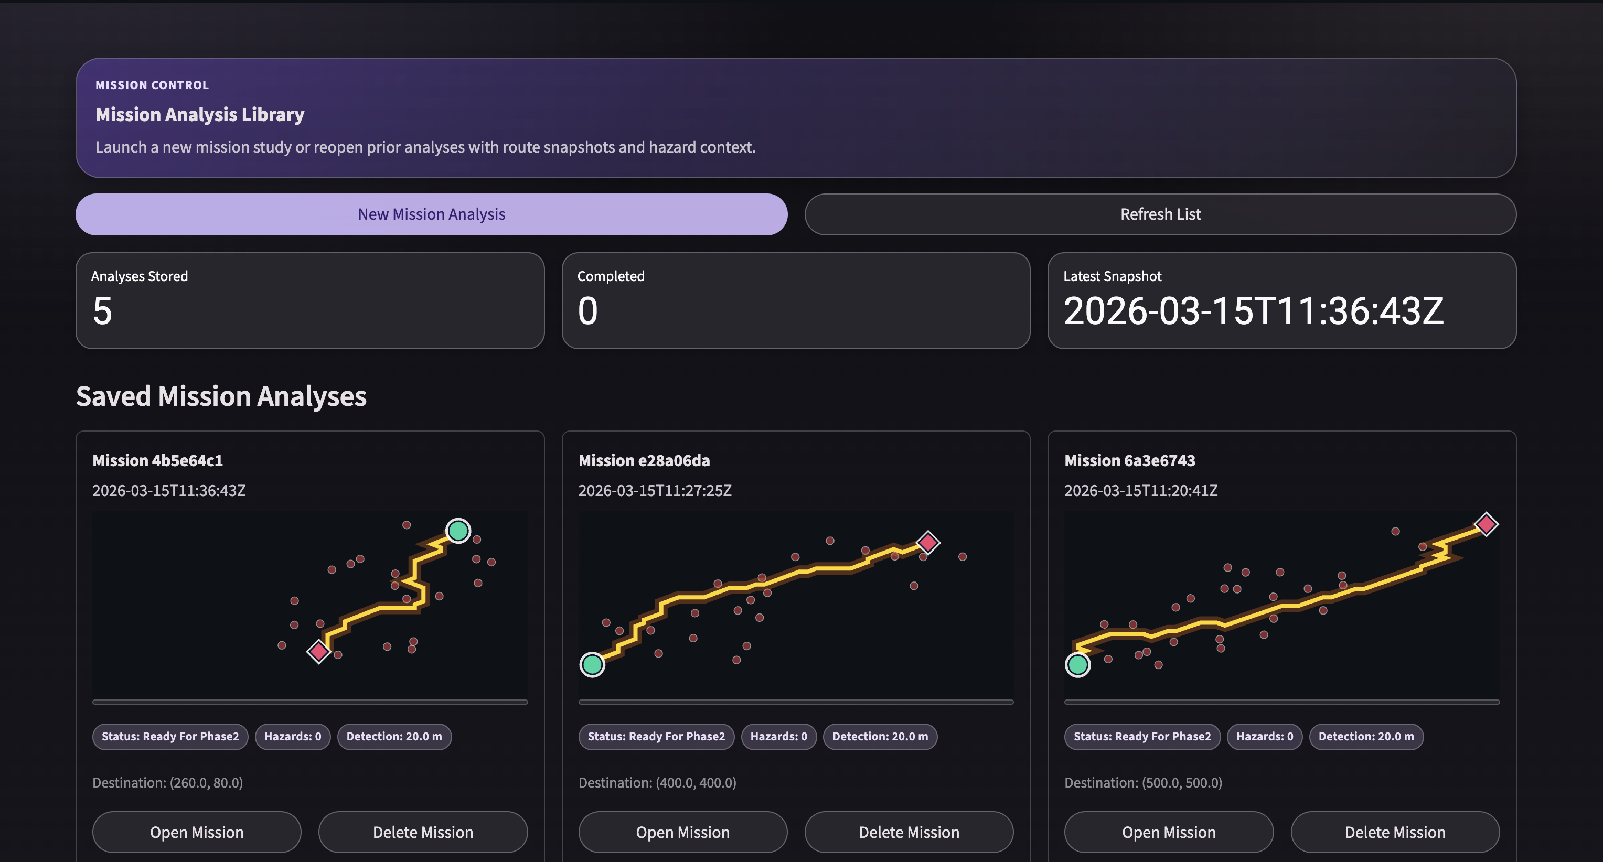
Task: Click the Latest Snapshot timestamp card
Action: point(1281,300)
